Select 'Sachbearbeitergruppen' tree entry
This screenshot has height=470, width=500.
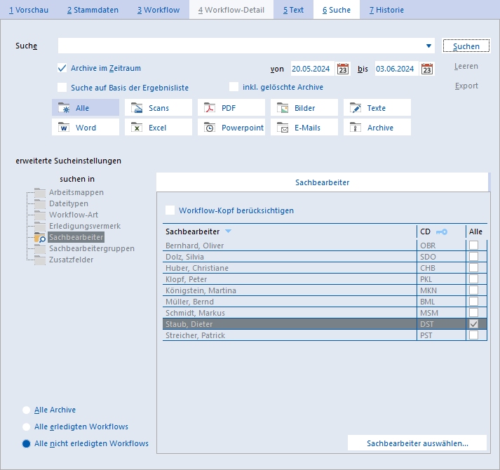[x=92, y=248]
